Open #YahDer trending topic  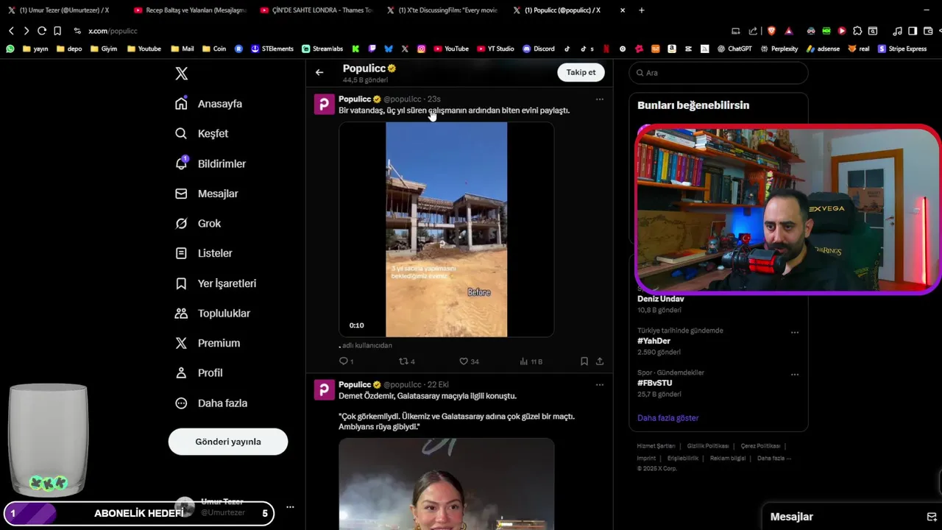tap(653, 341)
